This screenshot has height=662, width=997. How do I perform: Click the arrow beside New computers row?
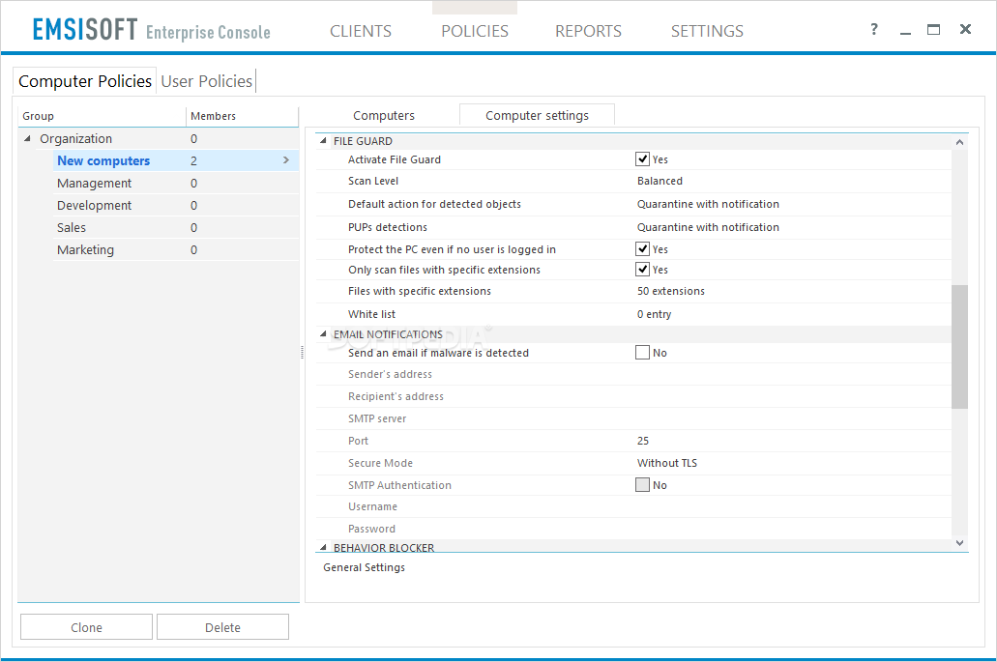point(286,160)
